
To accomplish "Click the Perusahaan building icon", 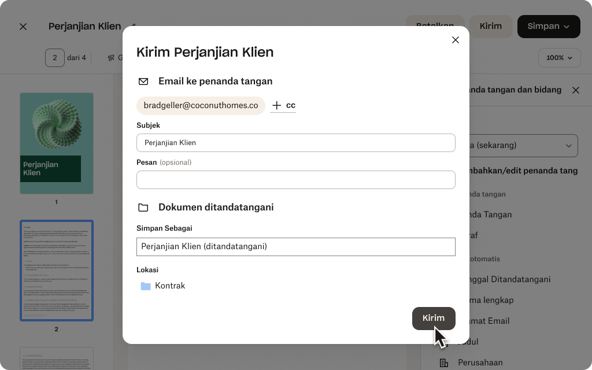I will pyautogui.click(x=444, y=363).
